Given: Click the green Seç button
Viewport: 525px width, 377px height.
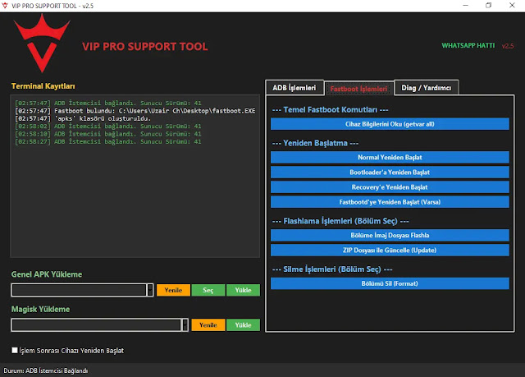Looking at the screenshot, I should [208, 290].
